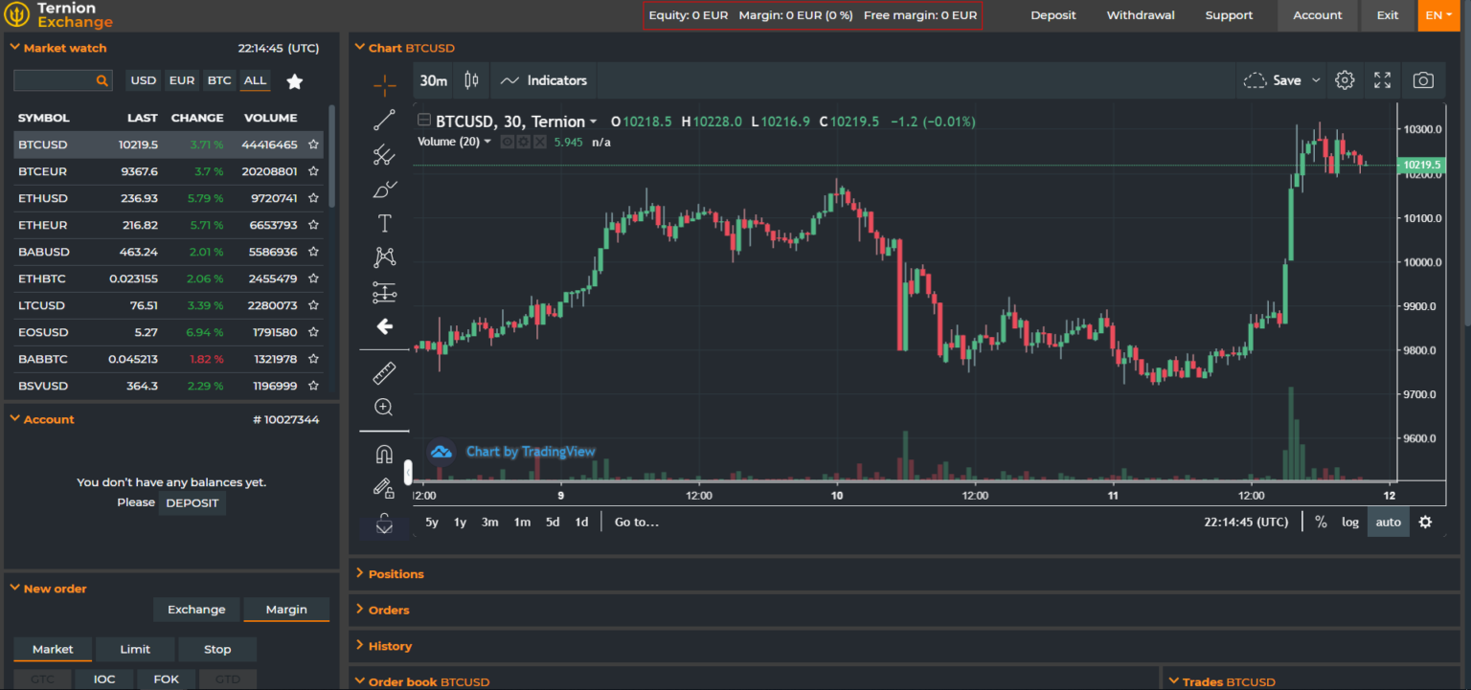
Task: Click the search magnifier in Market watch
Action: [102, 81]
